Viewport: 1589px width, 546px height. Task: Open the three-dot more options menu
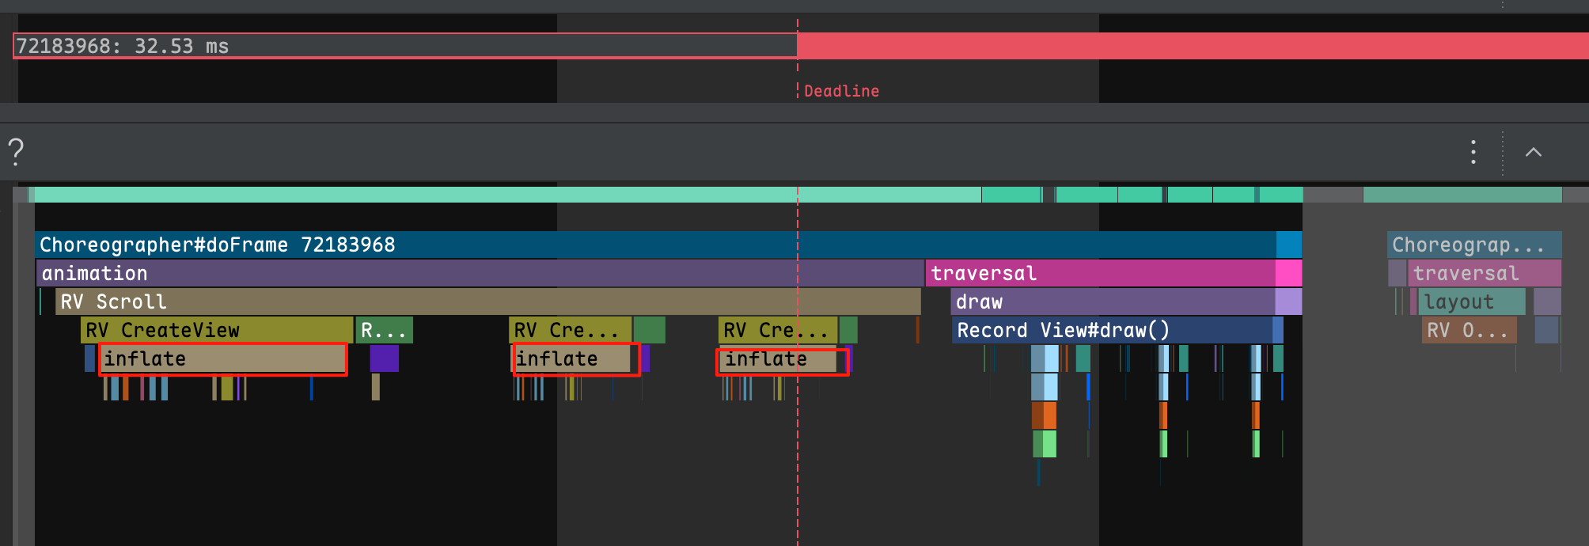pyautogui.click(x=1473, y=152)
